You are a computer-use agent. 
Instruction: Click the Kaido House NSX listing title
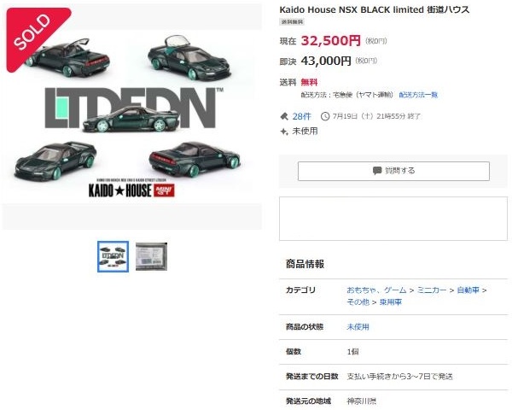[x=375, y=9]
